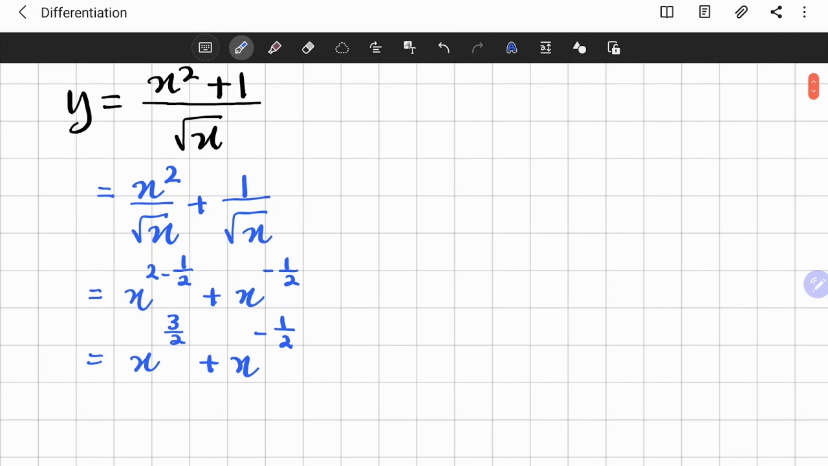Convert handwriting to text tool
Image resolution: width=828 pixels, height=466 pixels.
pyautogui.click(x=409, y=48)
